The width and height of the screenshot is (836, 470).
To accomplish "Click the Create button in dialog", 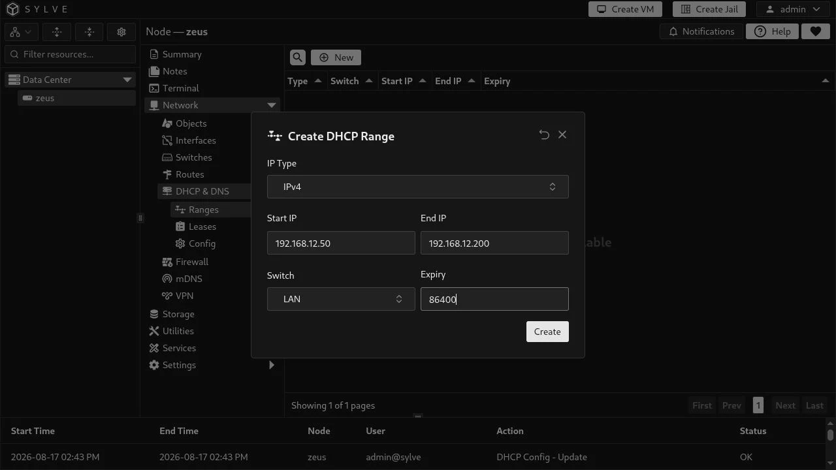I will click(547, 332).
